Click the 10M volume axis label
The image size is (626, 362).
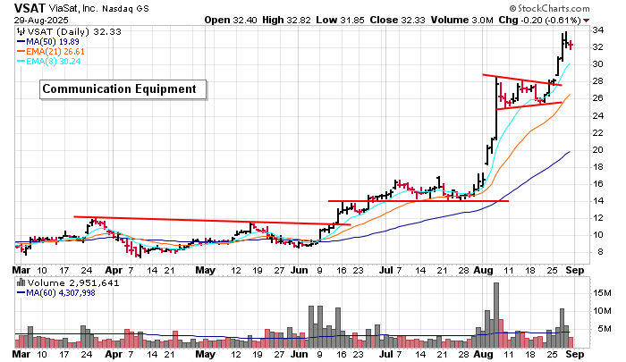(602, 311)
